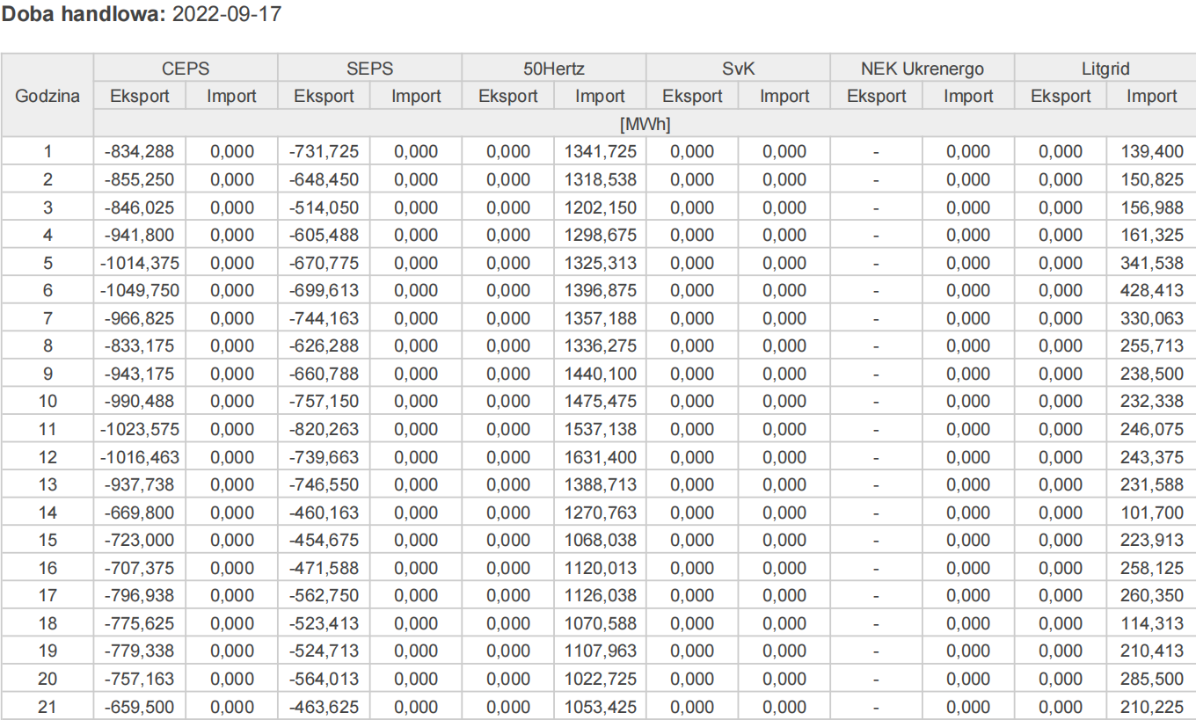Click the 50Hertz import value 1631,400
1196x720 pixels.
[x=600, y=457]
